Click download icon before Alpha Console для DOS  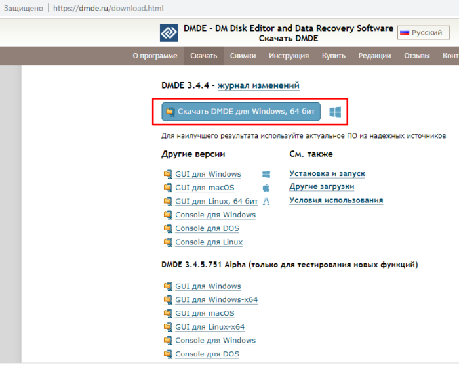(x=168, y=354)
